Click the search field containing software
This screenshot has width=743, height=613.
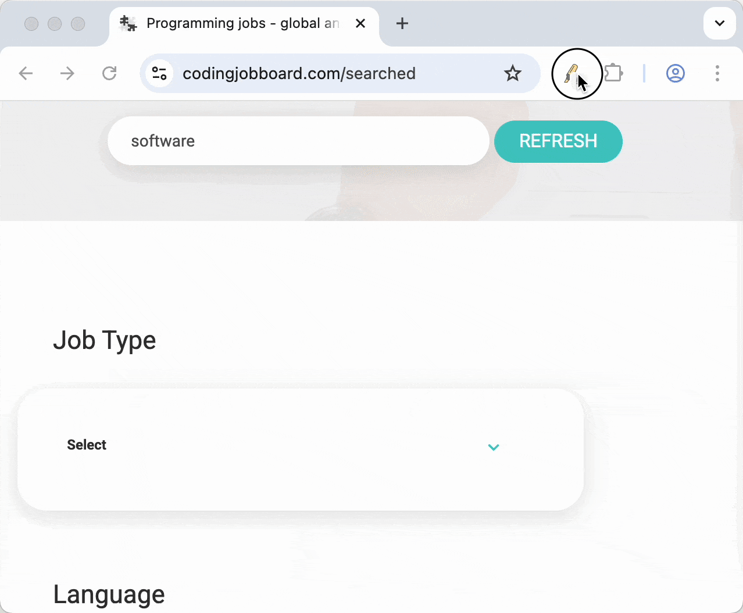[298, 141]
